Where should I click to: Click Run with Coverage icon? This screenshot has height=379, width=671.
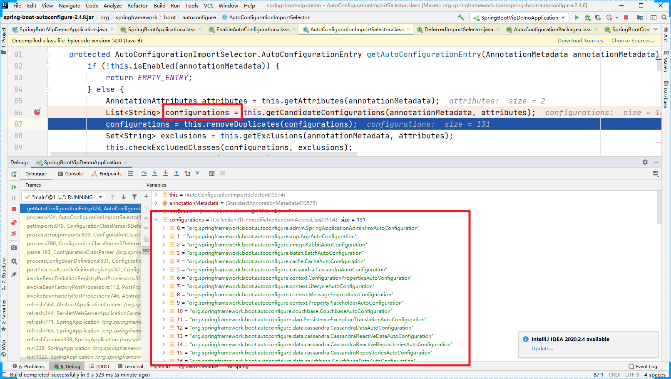598,17
